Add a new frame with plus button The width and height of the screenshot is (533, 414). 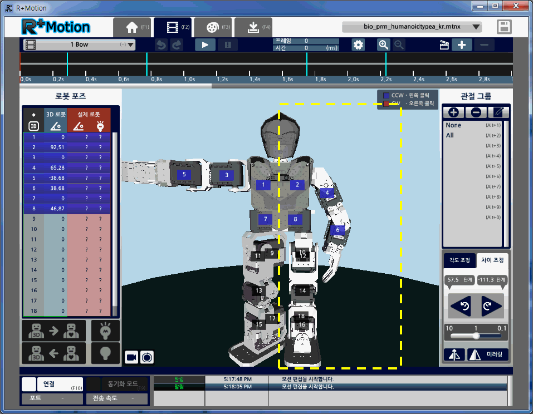pyautogui.click(x=462, y=45)
